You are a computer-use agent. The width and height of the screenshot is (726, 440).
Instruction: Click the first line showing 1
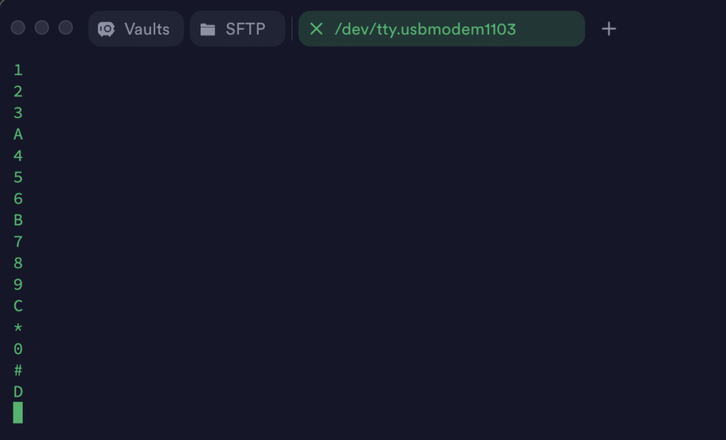pyautogui.click(x=18, y=69)
